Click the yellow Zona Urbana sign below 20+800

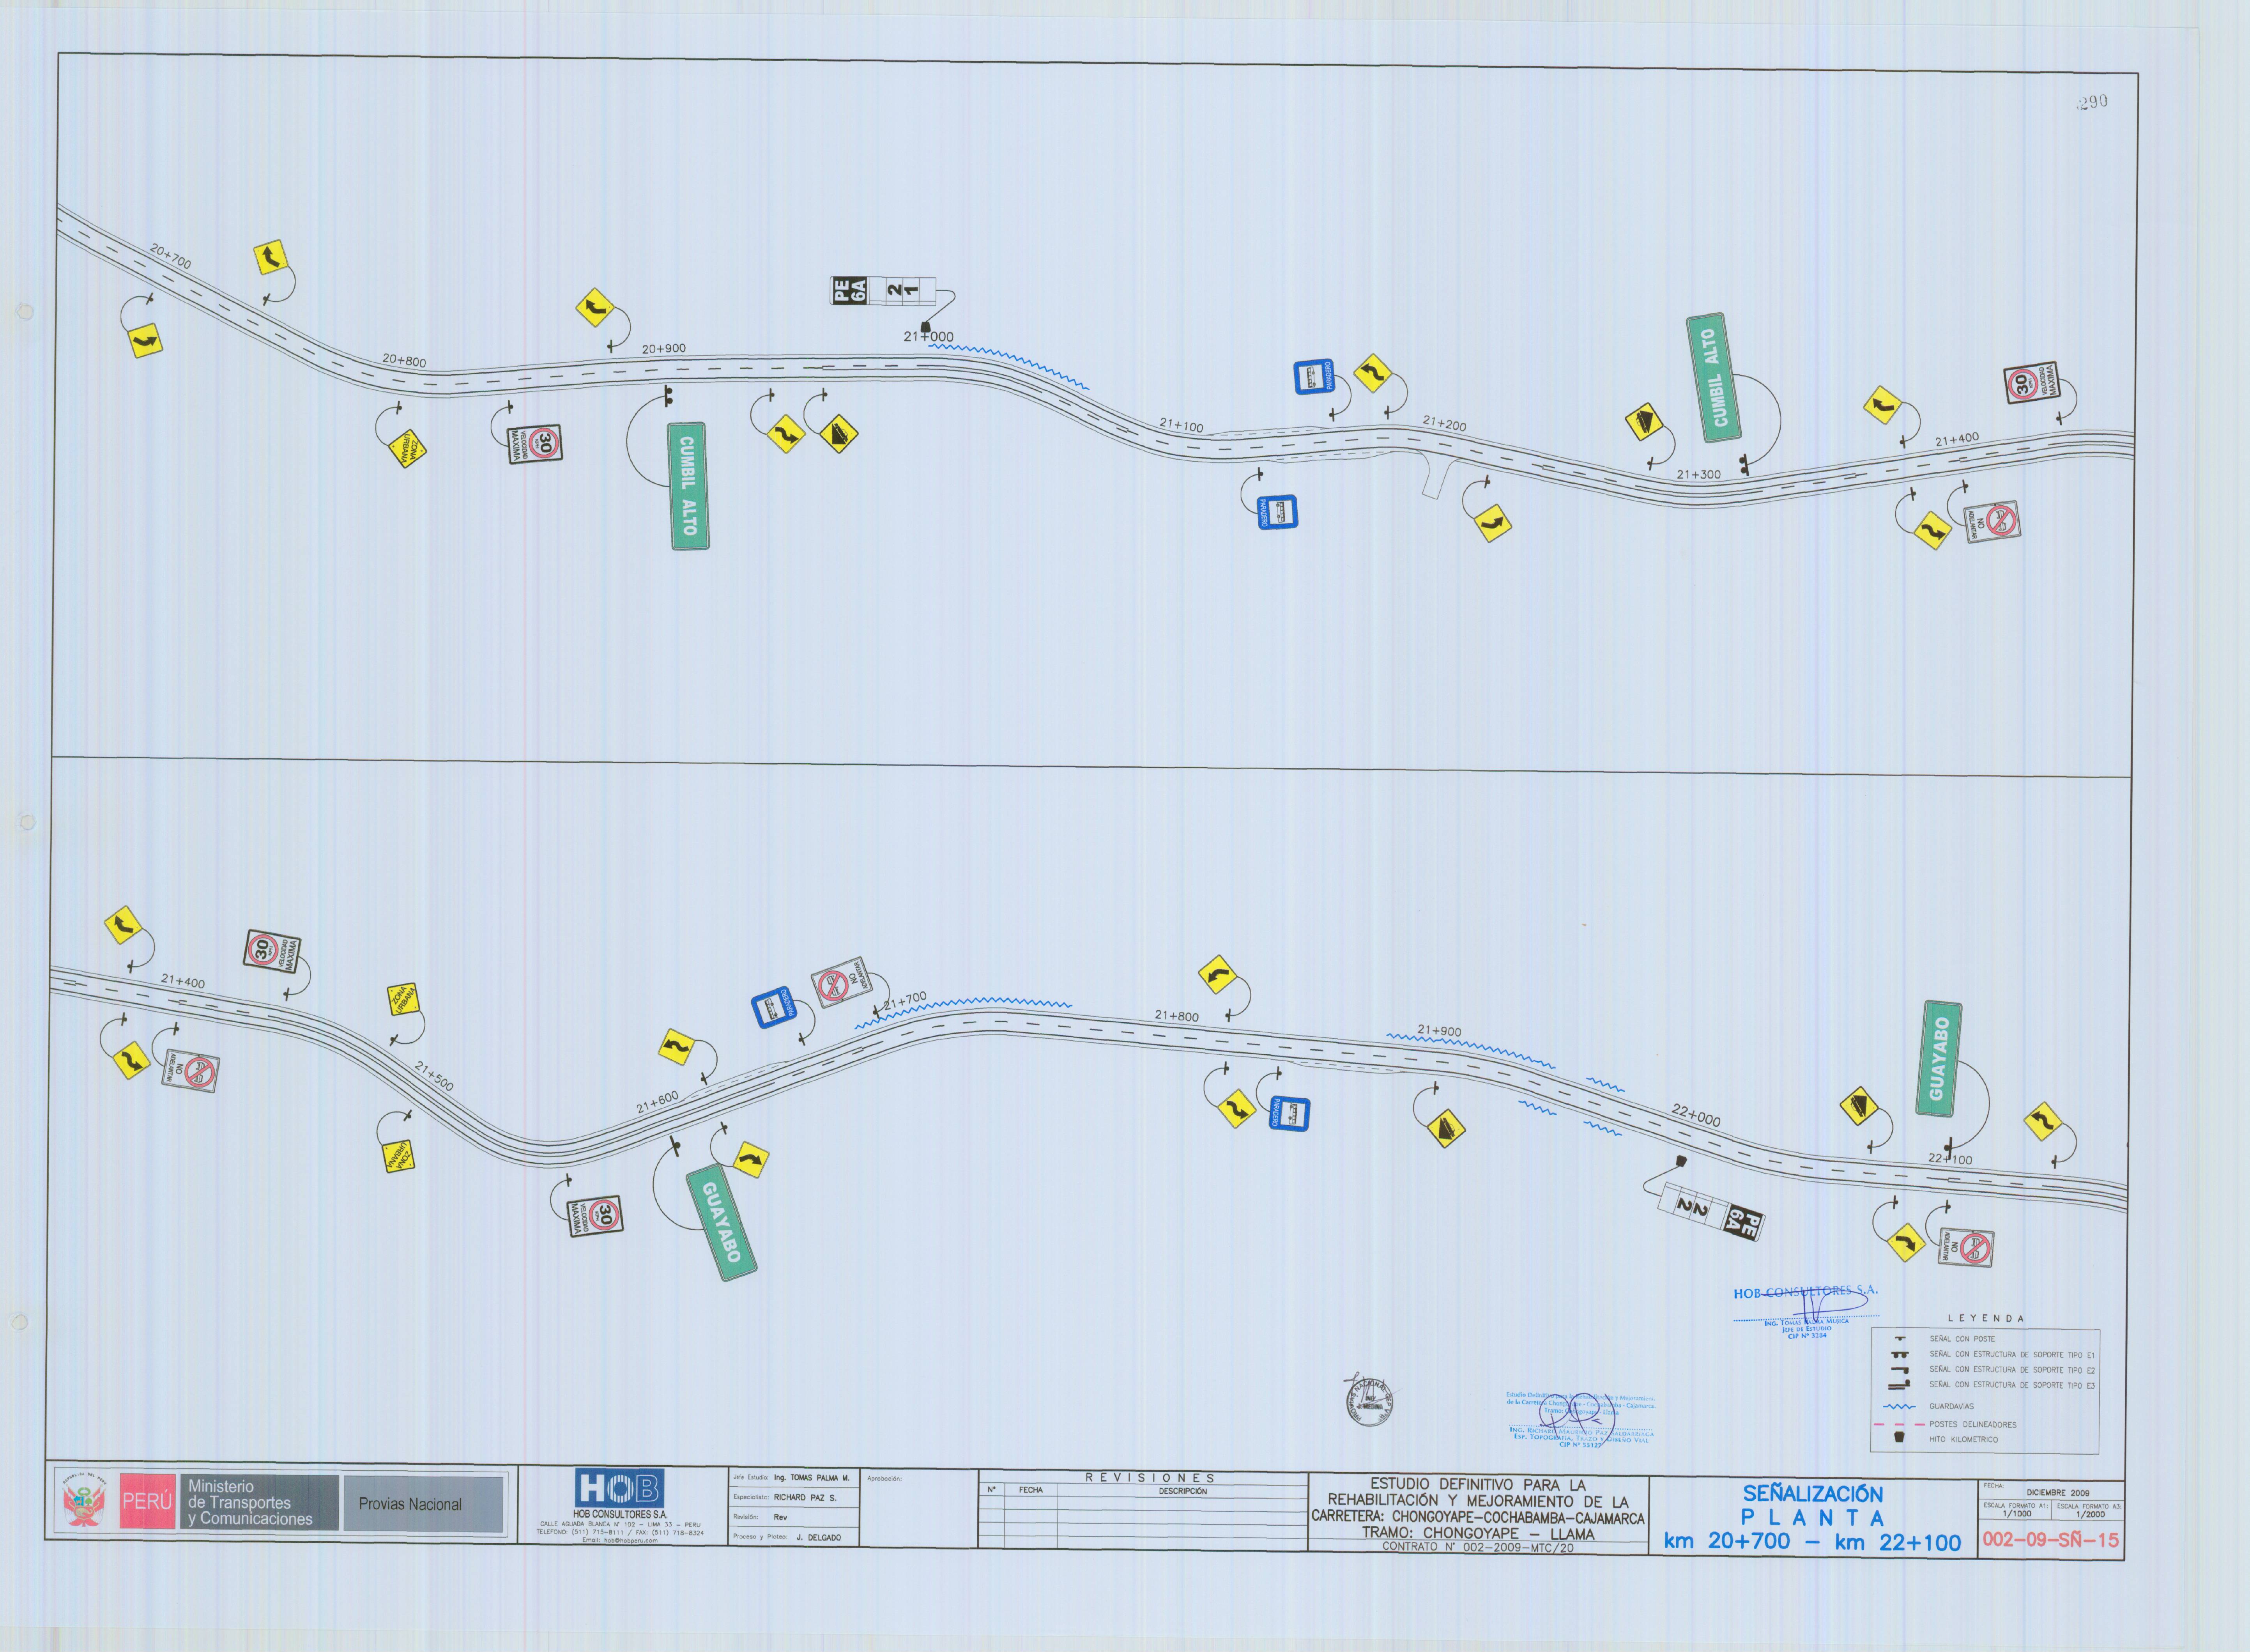pos(407,449)
